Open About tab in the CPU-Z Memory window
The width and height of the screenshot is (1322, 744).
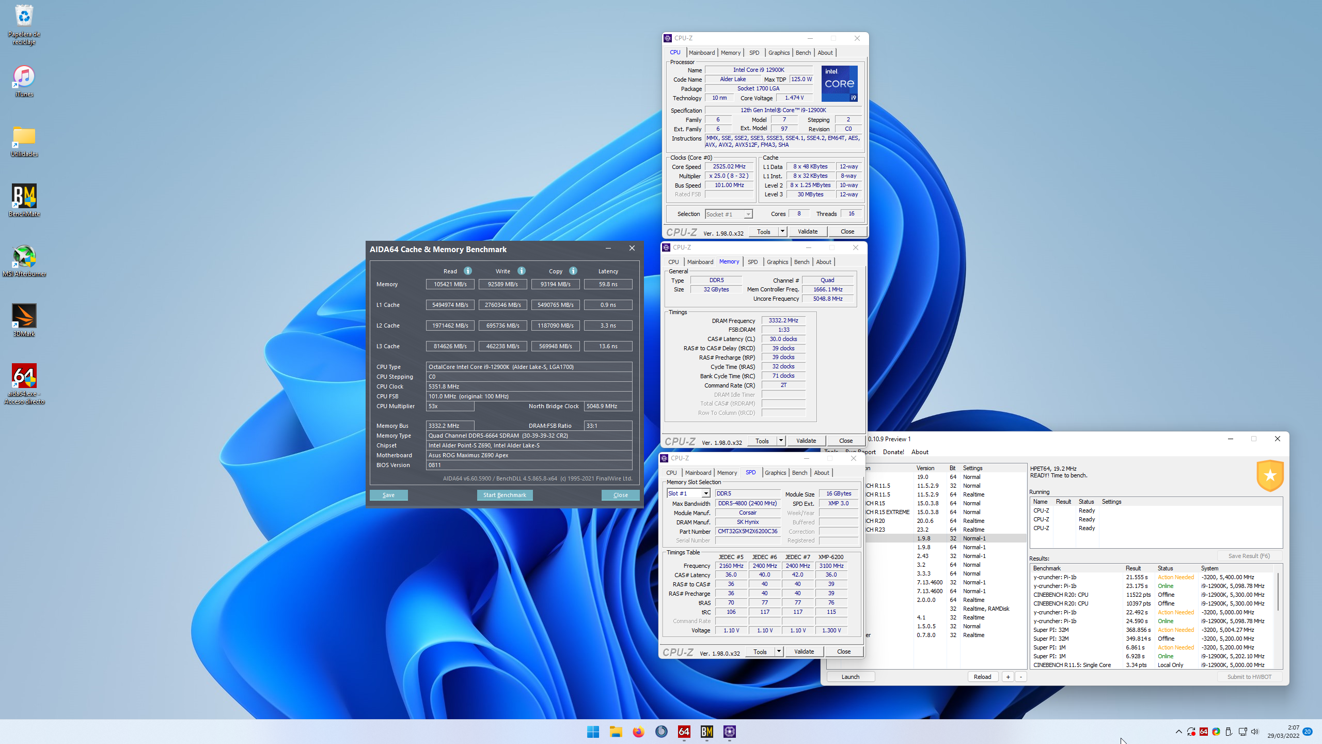point(824,262)
